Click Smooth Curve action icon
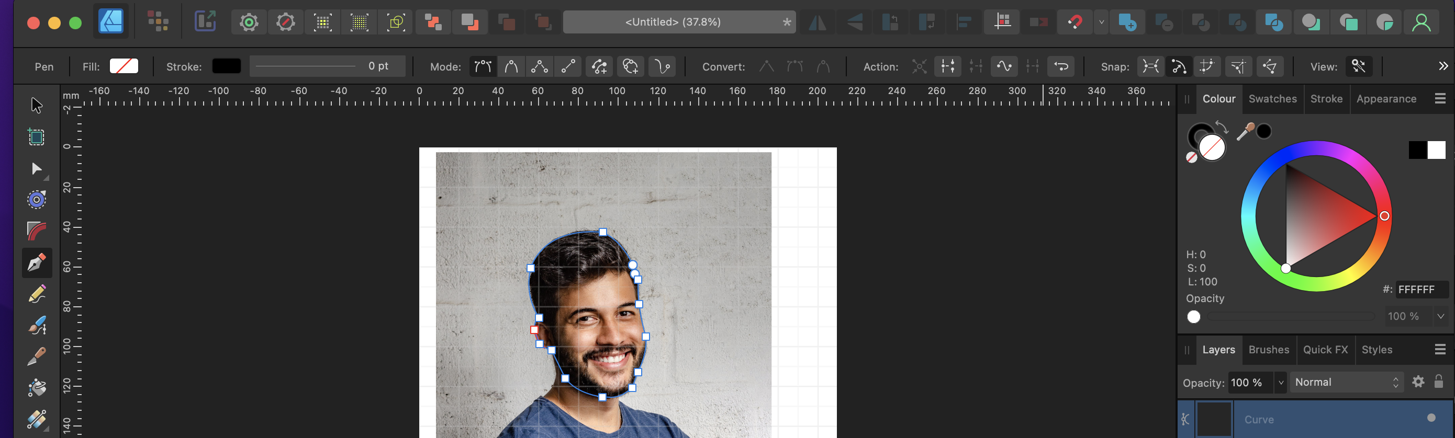The width and height of the screenshot is (1455, 438). coord(1004,66)
